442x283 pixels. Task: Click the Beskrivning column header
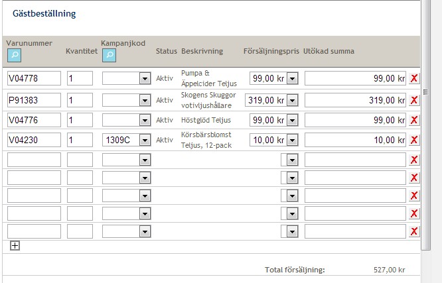[202, 51]
